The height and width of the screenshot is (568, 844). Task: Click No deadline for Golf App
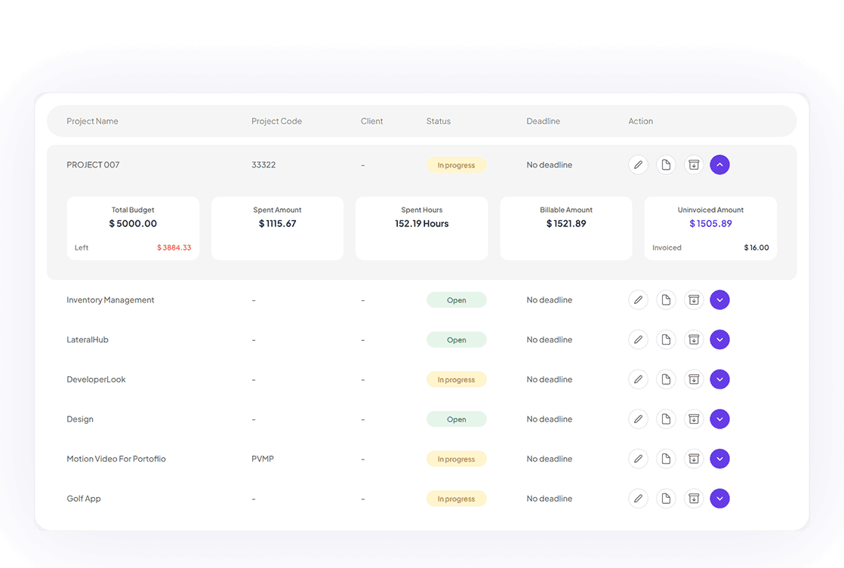pos(549,499)
